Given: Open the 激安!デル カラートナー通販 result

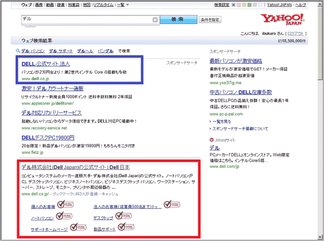Looking at the screenshot, I should coord(53,89).
